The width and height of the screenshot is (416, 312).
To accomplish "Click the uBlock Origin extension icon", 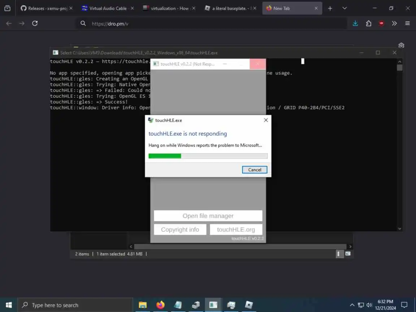I will tap(381, 23).
